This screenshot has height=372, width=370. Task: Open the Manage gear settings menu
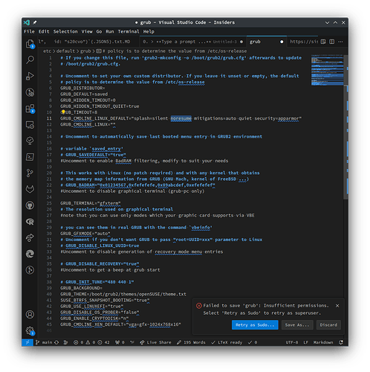30,330
